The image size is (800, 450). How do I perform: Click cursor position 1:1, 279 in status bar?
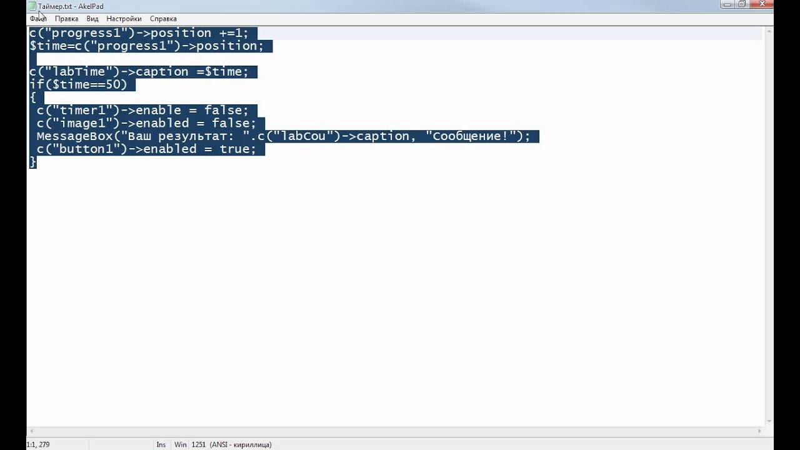click(38, 444)
